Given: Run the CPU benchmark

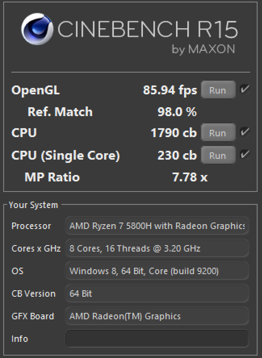Looking at the screenshot, I should [x=218, y=133].
